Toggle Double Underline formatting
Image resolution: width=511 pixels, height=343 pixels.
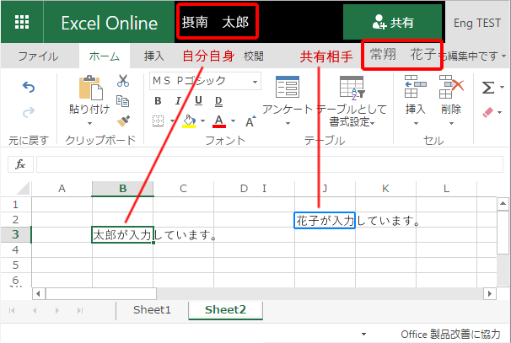pyautogui.click(x=218, y=101)
